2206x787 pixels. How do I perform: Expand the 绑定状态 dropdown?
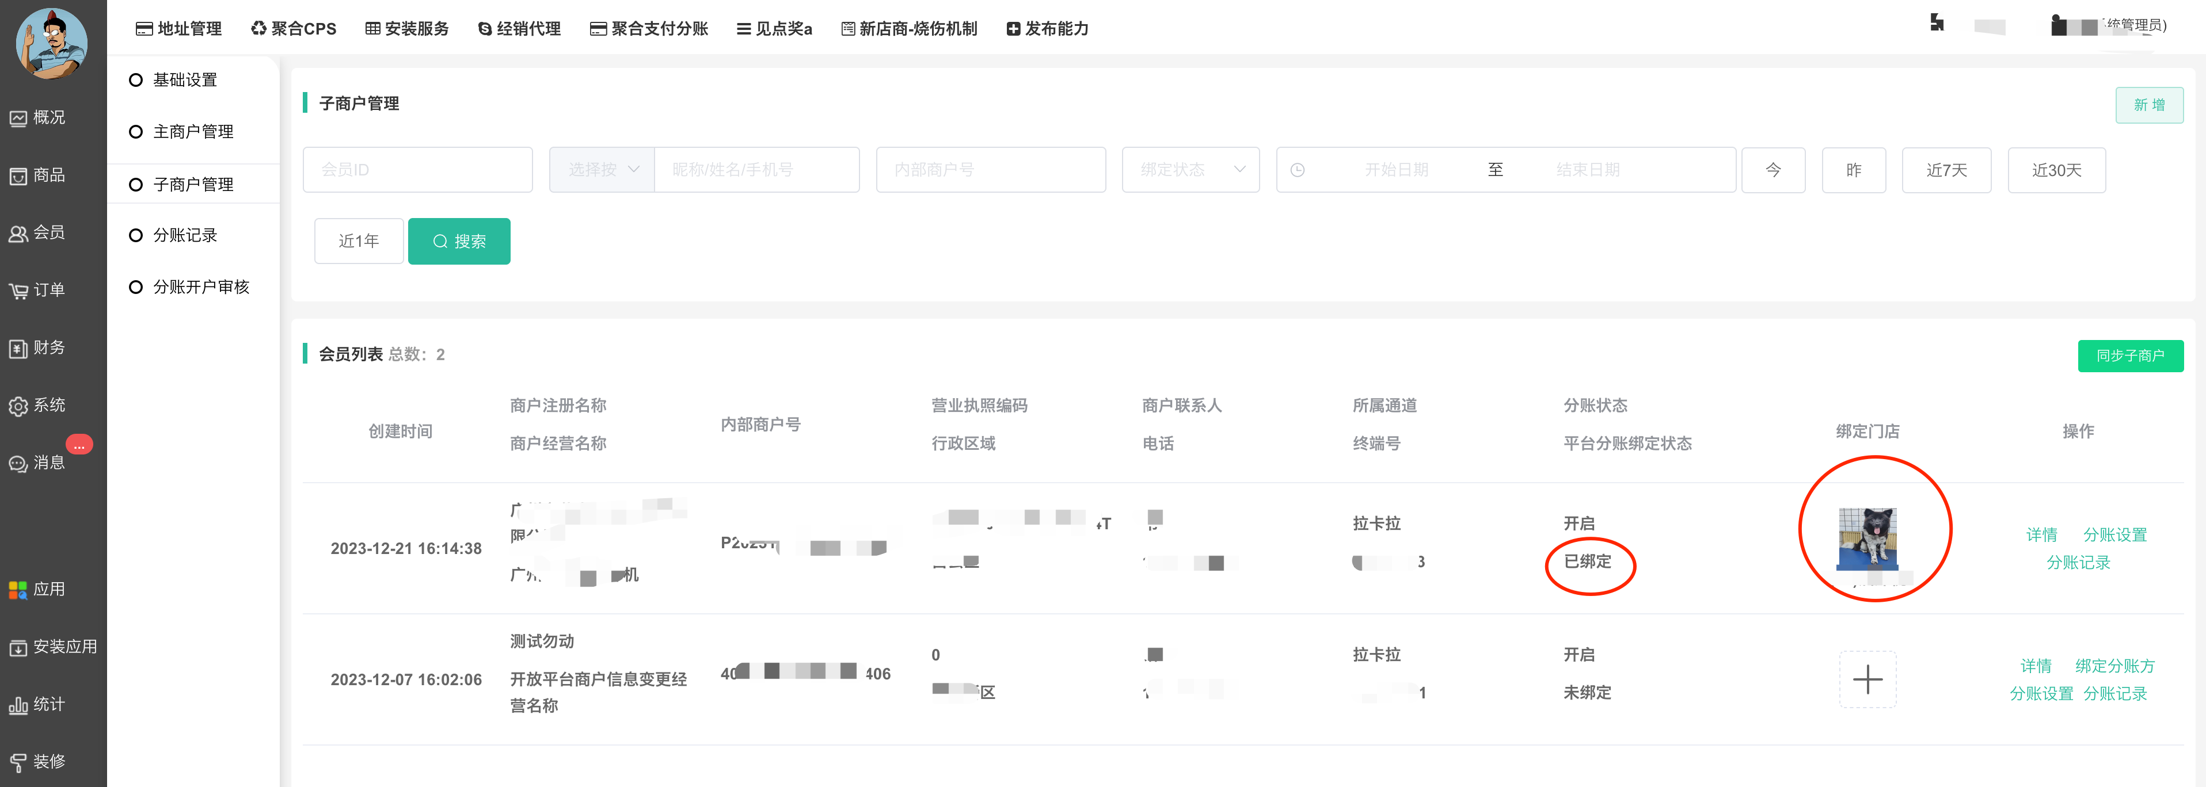[1191, 169]
